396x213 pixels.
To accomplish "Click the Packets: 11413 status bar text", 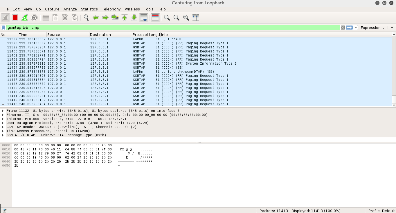I will (x=300, y=211).
